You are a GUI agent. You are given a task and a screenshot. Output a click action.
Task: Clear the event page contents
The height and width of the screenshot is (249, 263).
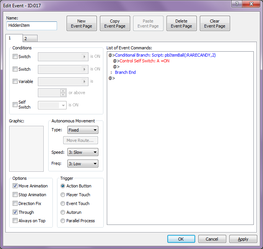215,23
